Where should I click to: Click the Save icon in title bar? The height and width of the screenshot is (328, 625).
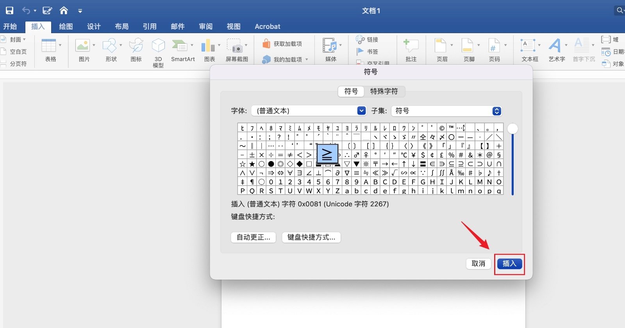(x=9, y=11)
